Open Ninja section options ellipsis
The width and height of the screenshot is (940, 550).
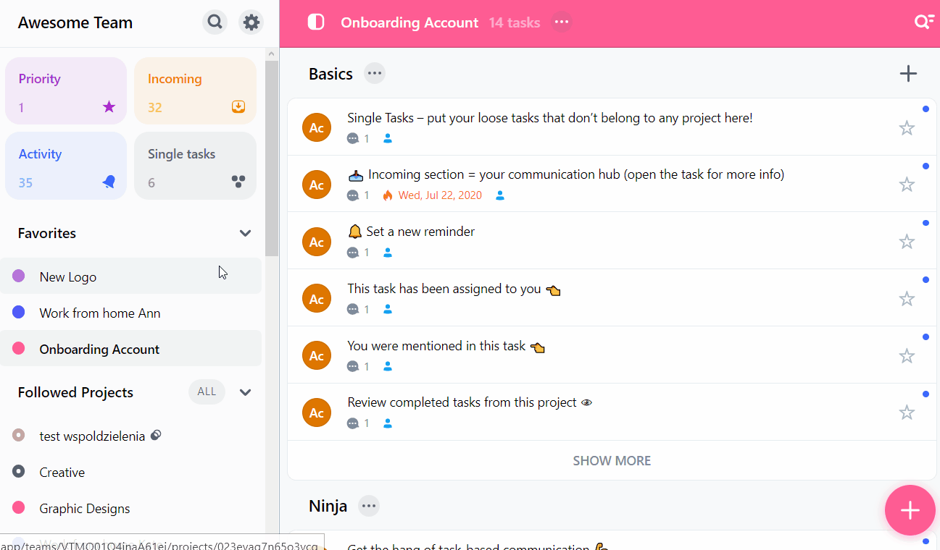[369, 506]
